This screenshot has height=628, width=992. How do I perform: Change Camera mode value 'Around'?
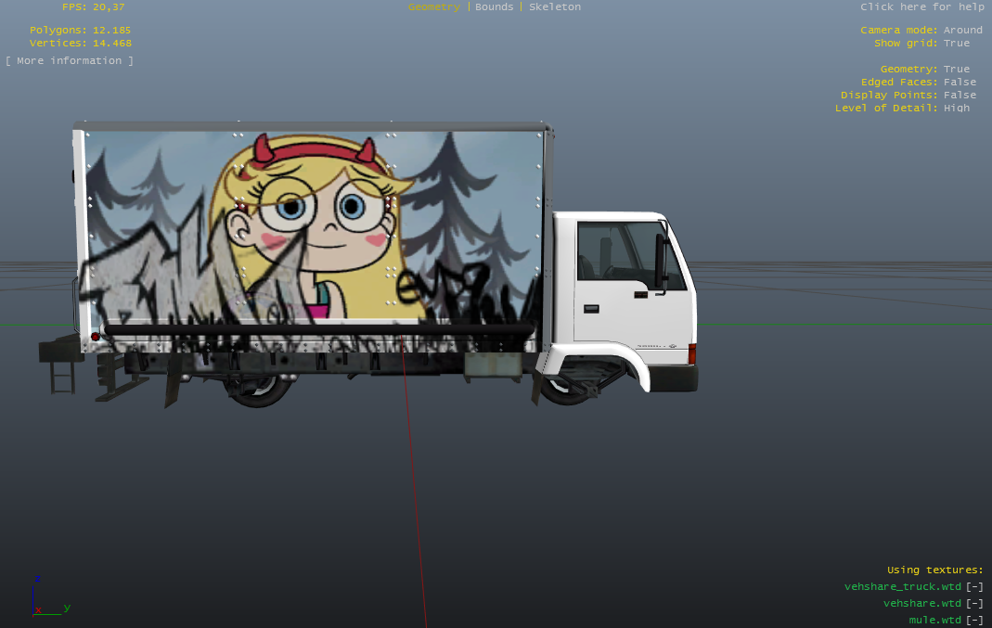click(963, 31)
